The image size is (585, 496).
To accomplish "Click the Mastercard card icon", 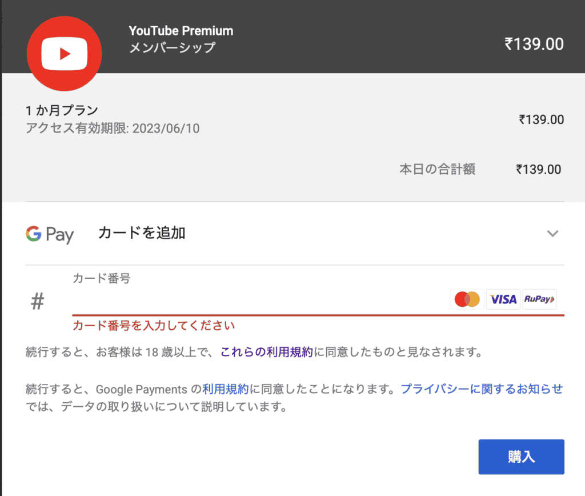I will click(x=467, y=299).
